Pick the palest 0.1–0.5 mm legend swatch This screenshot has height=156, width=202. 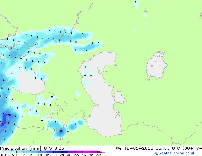pyautogui.click(x=5, y=152)
